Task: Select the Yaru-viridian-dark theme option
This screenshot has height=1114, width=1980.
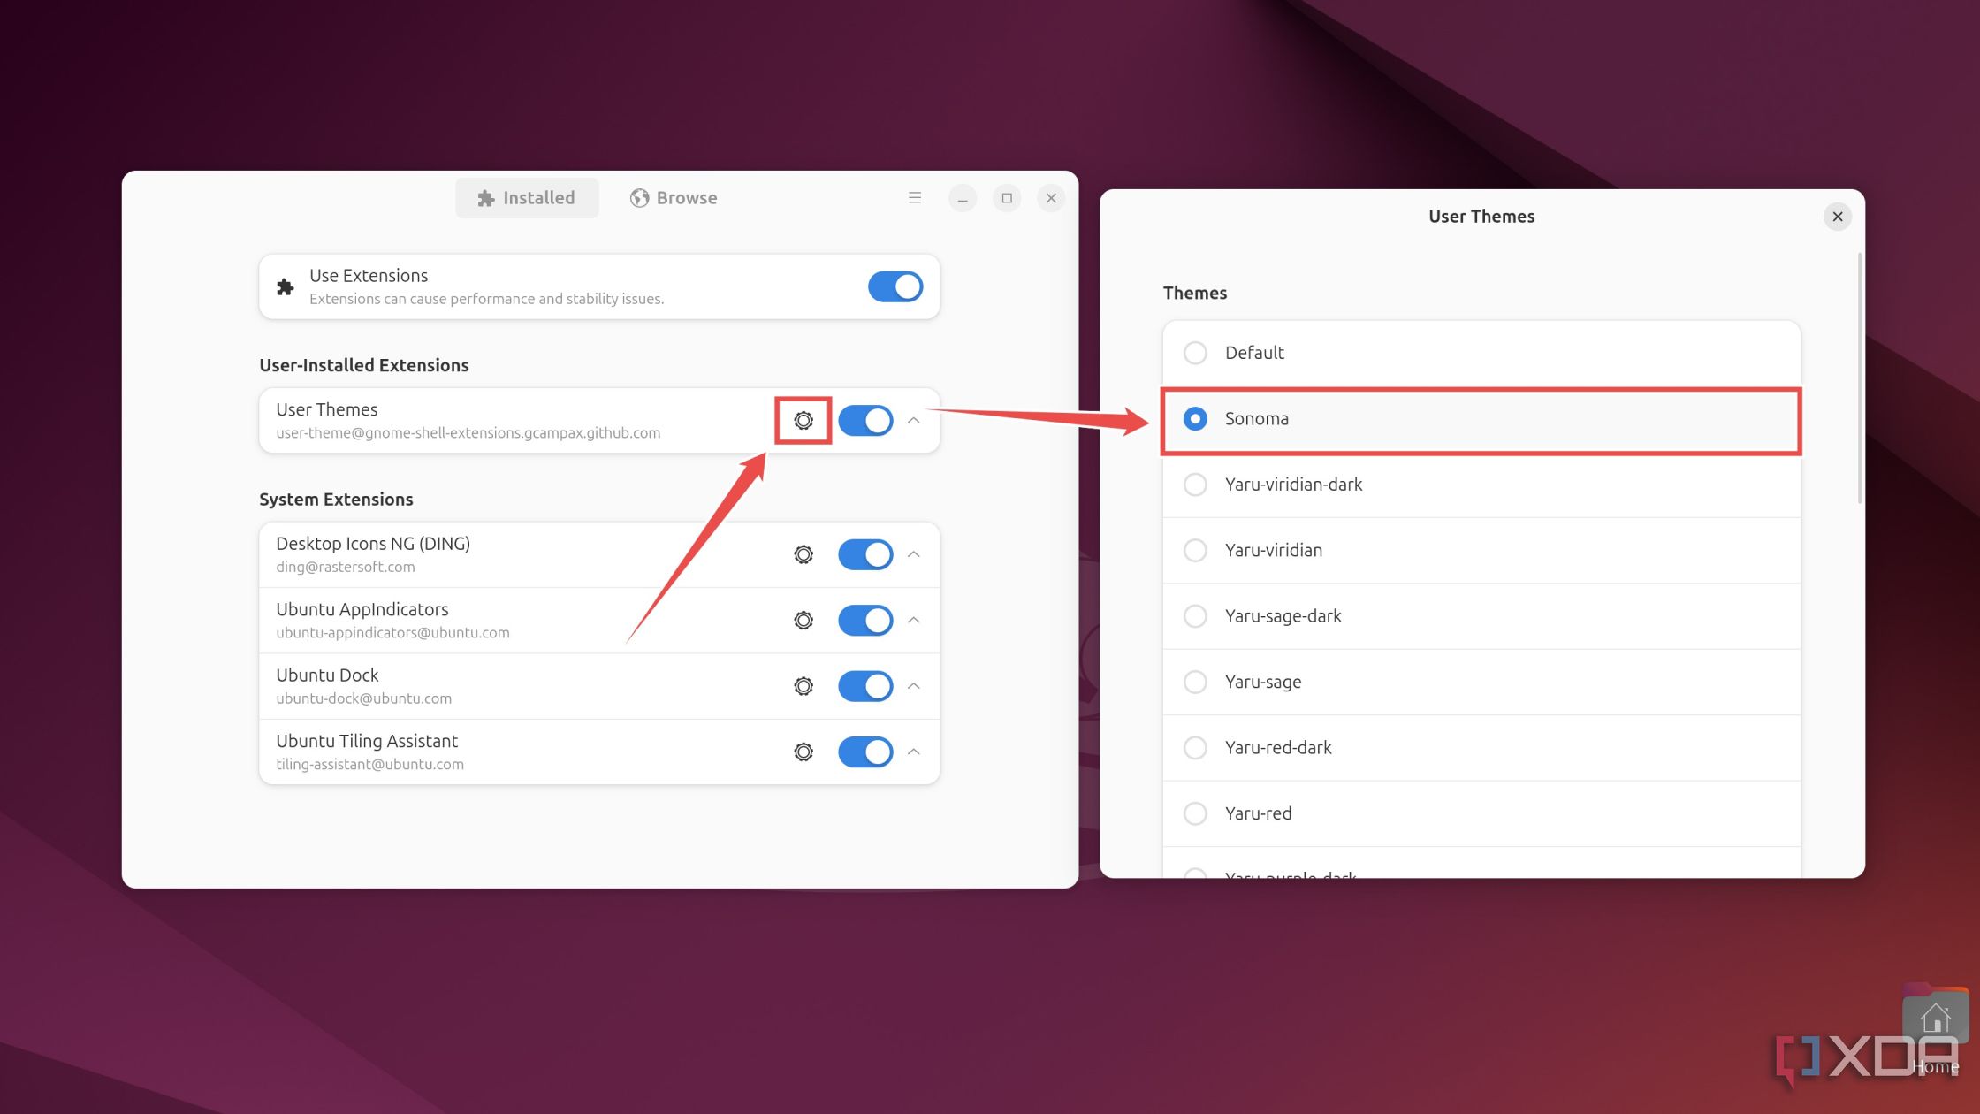Action: tap(1195, 483)
